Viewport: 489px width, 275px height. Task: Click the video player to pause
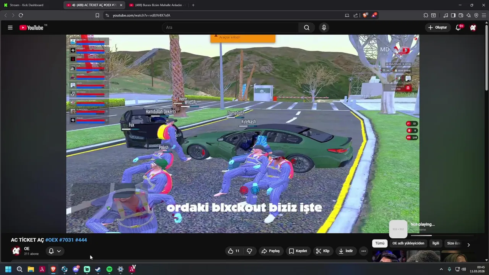(243, 134)
